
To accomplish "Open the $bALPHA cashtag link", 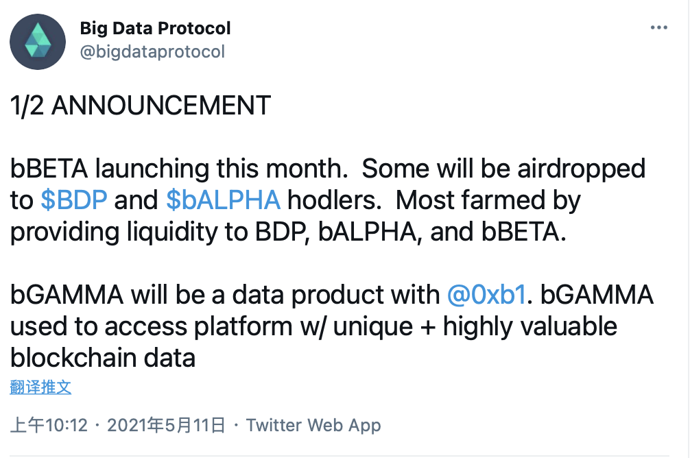I will (x=223, y=200).
